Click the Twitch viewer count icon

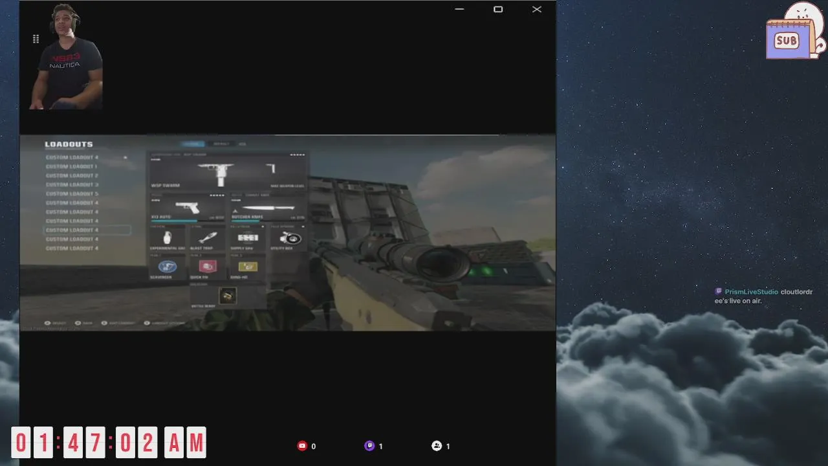[369, 446]
